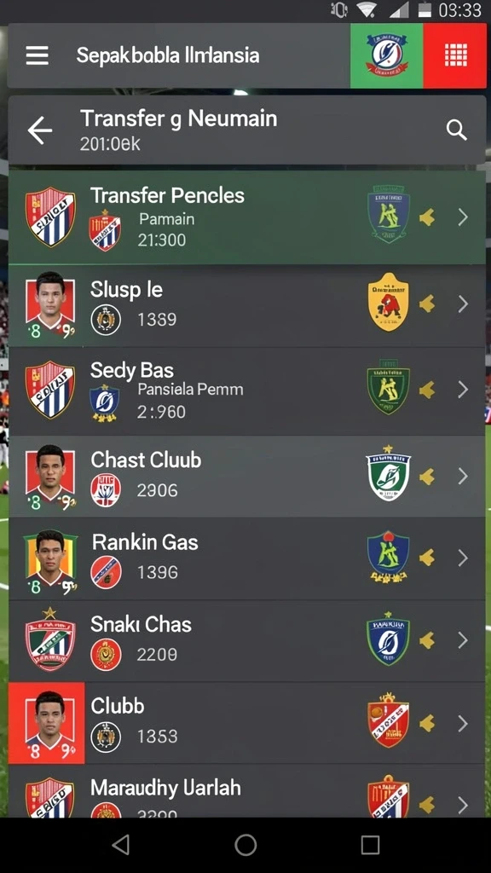The image size is (491, 873).
Task: Open the hamburger menu
Action: pos(38,55)
